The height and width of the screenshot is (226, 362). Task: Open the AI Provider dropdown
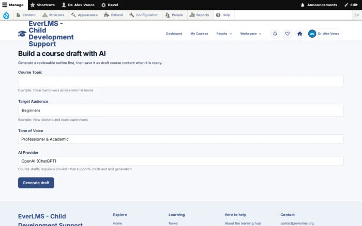181,161
